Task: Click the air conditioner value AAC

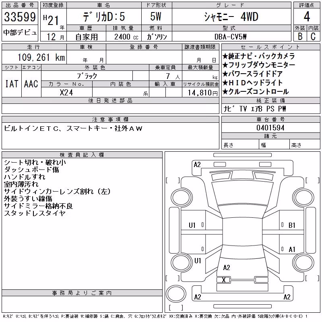Action: (x=31, y=84)
